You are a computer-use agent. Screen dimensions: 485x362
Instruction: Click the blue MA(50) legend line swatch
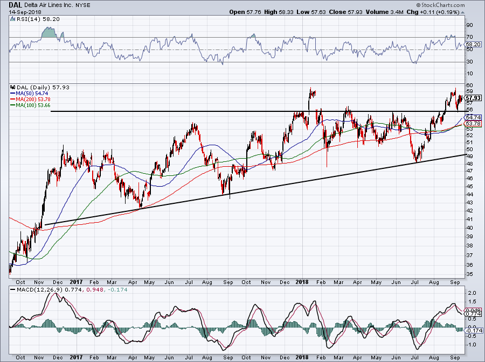pos(13,94)
